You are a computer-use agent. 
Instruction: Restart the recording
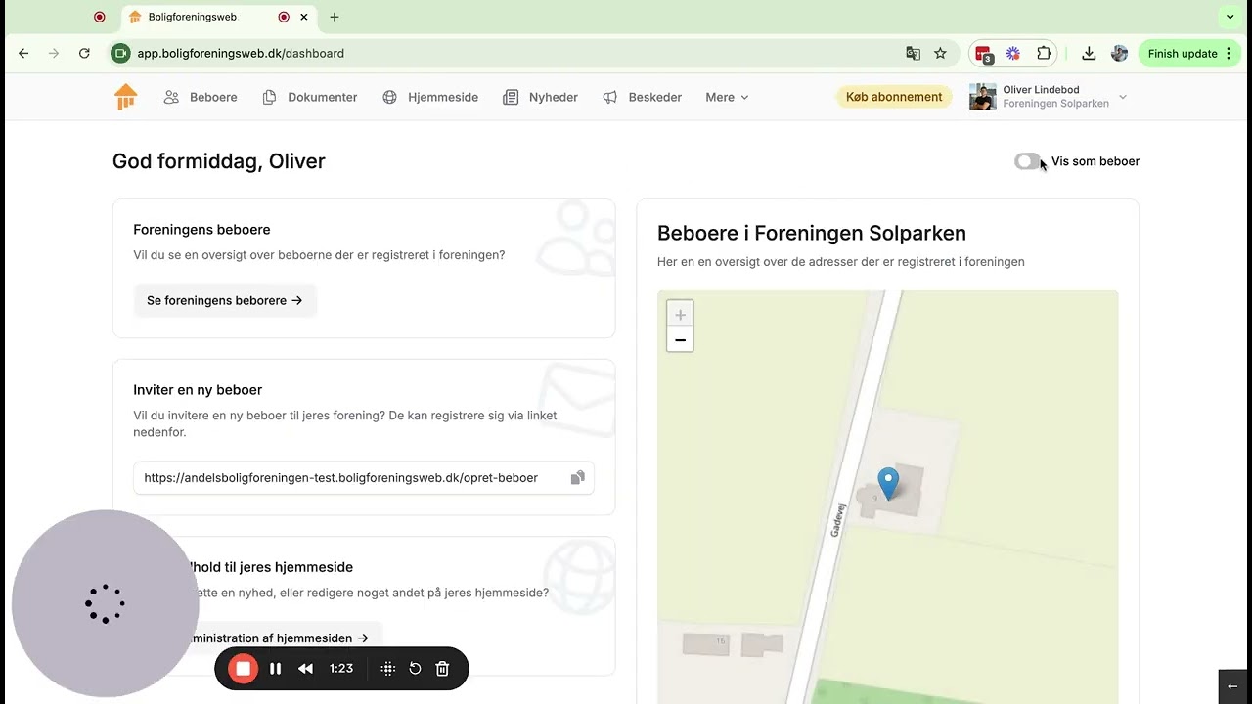click(415, 669)
